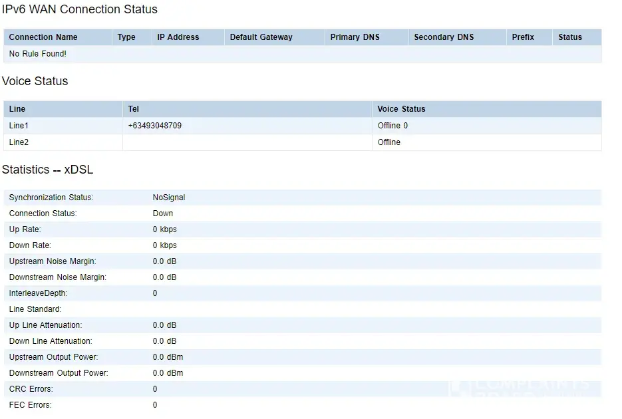Image resolution: width=622 pixels, height=419 pixels.
Task: Select the Line1 row label
Action: coord(19,126)
